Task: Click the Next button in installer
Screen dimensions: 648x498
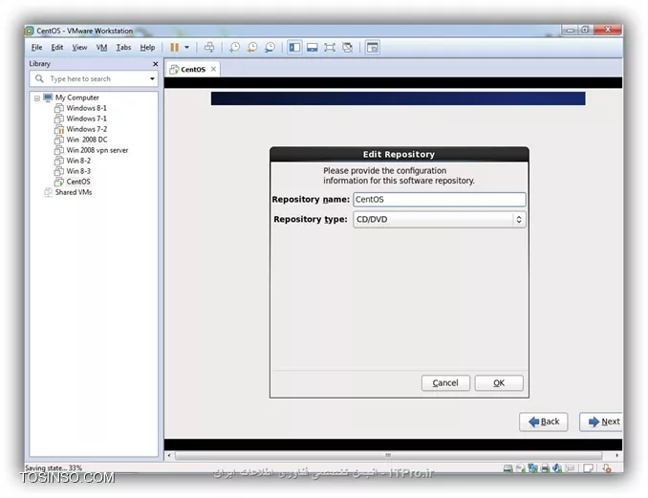Action: click(x=602, y=422)
